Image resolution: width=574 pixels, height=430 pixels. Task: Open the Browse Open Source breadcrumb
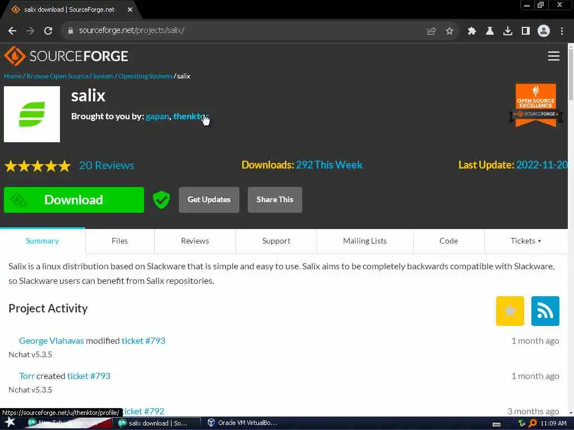click(58, 76)
